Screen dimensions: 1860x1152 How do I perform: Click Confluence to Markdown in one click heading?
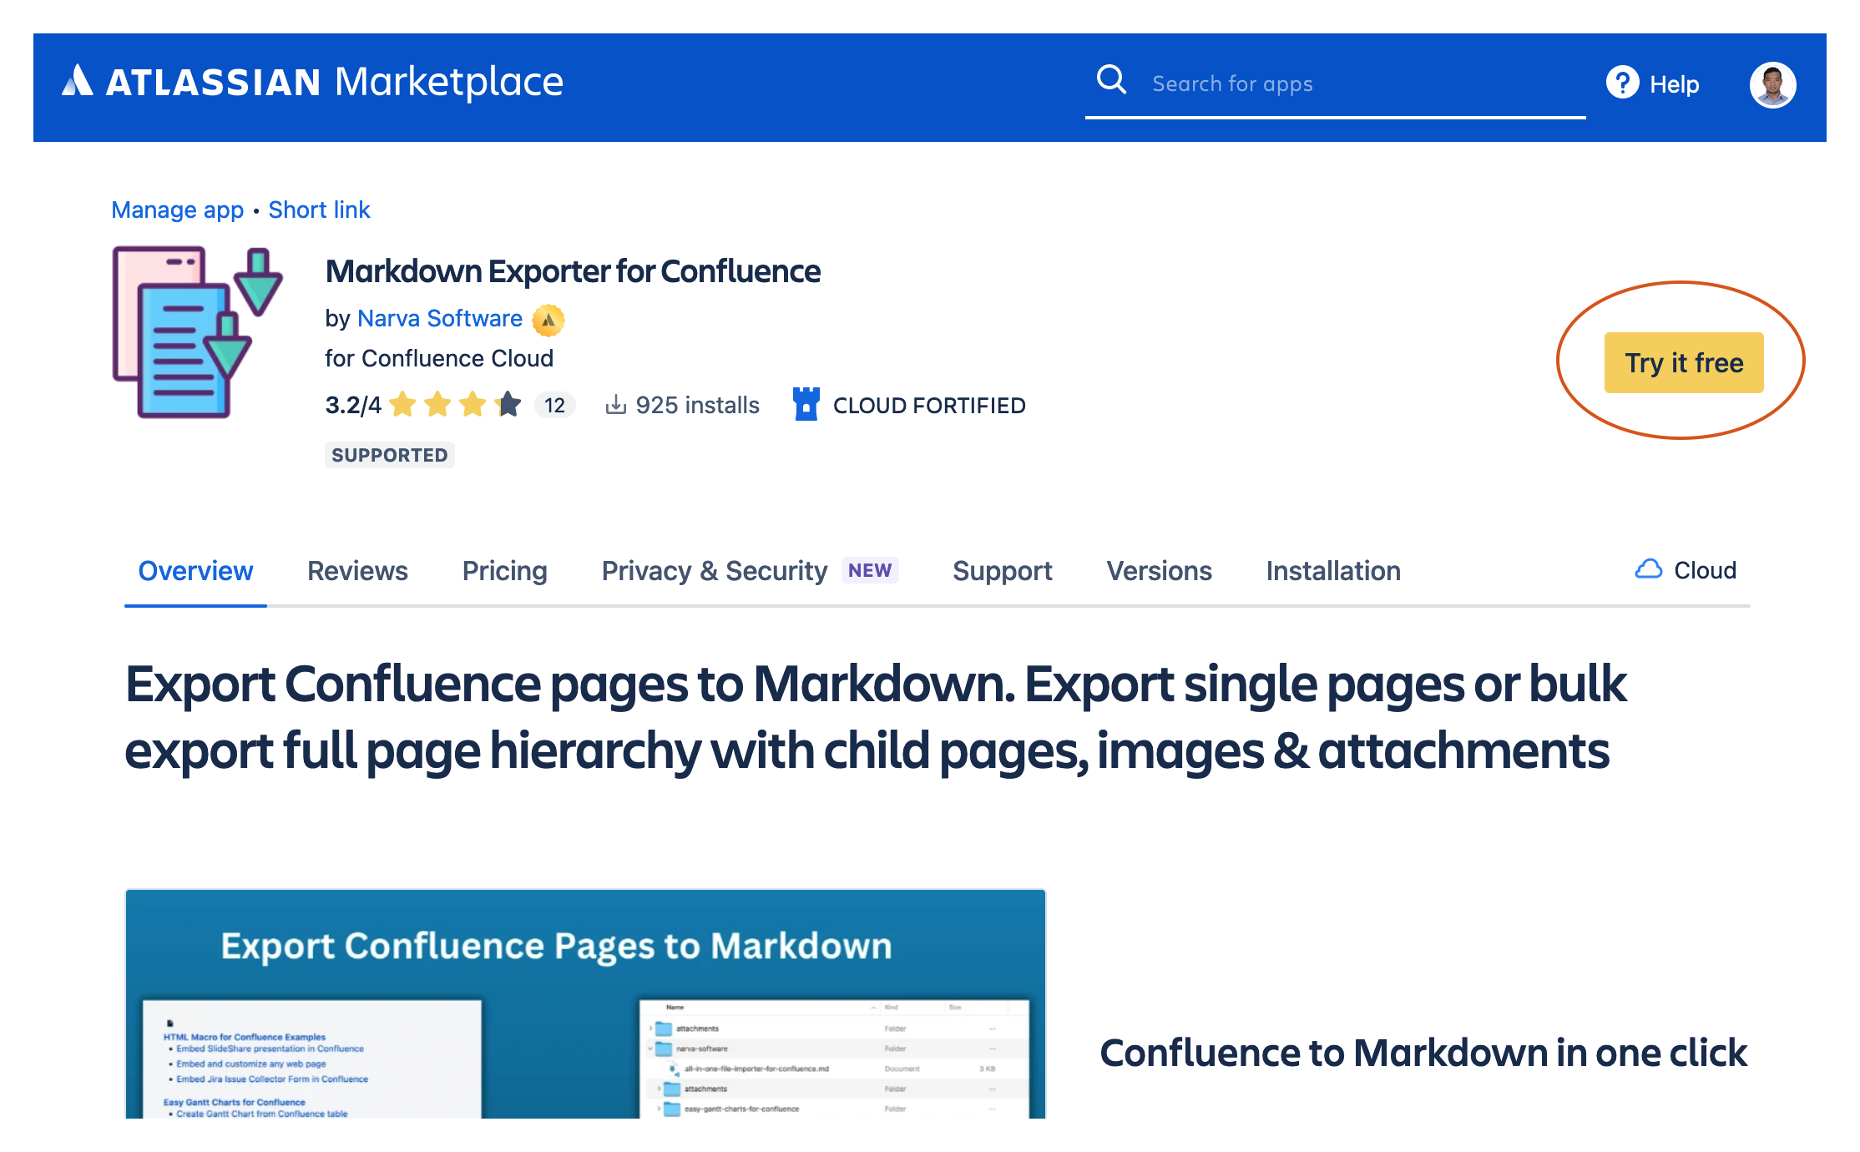point(1423,1053)
